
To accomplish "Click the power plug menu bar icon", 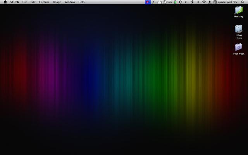I will [192, 2].
